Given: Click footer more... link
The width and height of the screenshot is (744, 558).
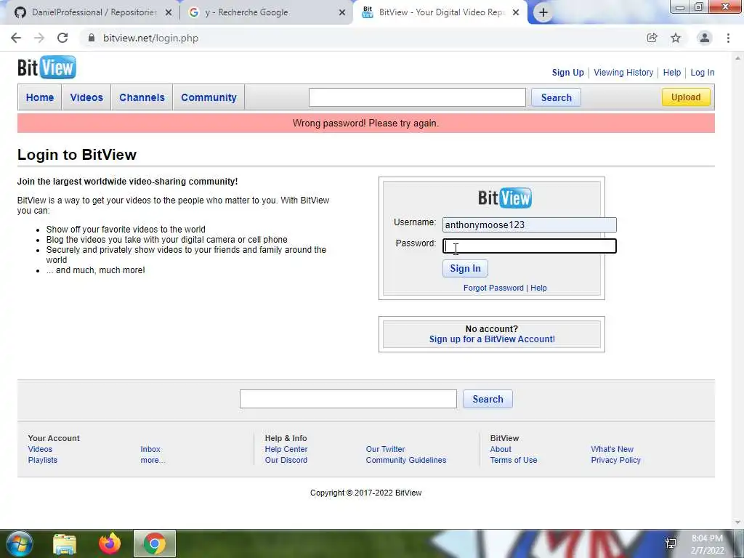Looking at the screenshot, I should (x=153, y=460).
